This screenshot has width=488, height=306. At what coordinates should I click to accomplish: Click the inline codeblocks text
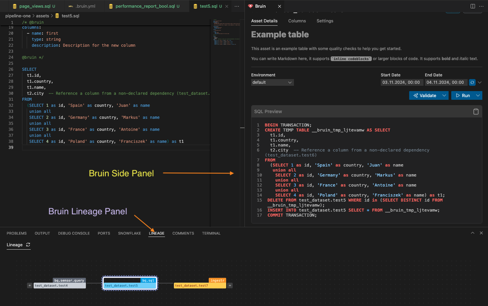coord(351,59)
